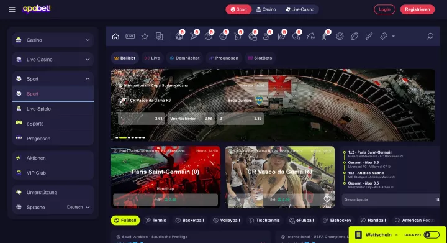This screenshot has height=243, width=447.
Task: Switch to the Live-Casino top tab
Action: click(x=300, y=9)
